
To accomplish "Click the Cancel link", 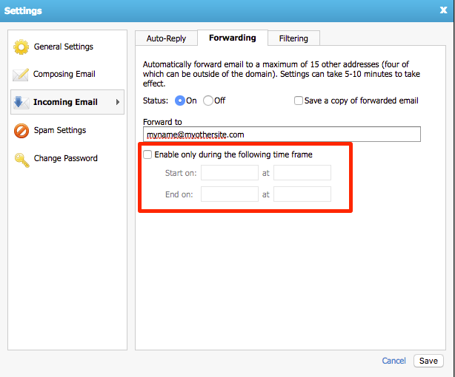I will (x=393, y=361).
